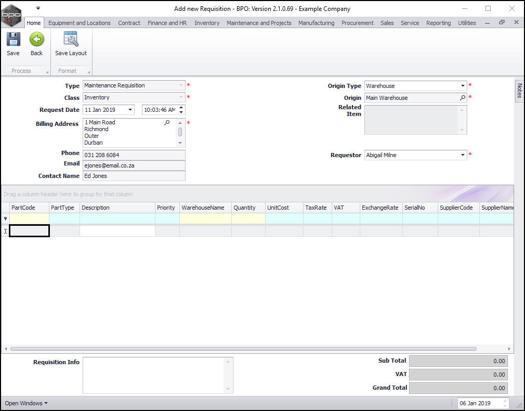The image size is (525, 411).
Task: Open the Procurement tab
Action: point(357,23)
